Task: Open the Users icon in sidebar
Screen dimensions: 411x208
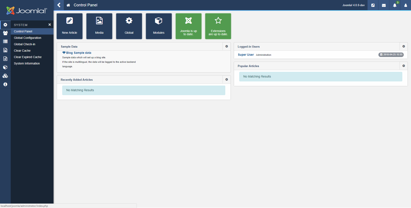Action: [5, 33]
